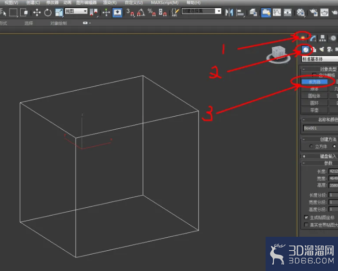Toggle the 3D Snaps icon
The height and width of the screenshot is (271, 338).
[130, 12]
